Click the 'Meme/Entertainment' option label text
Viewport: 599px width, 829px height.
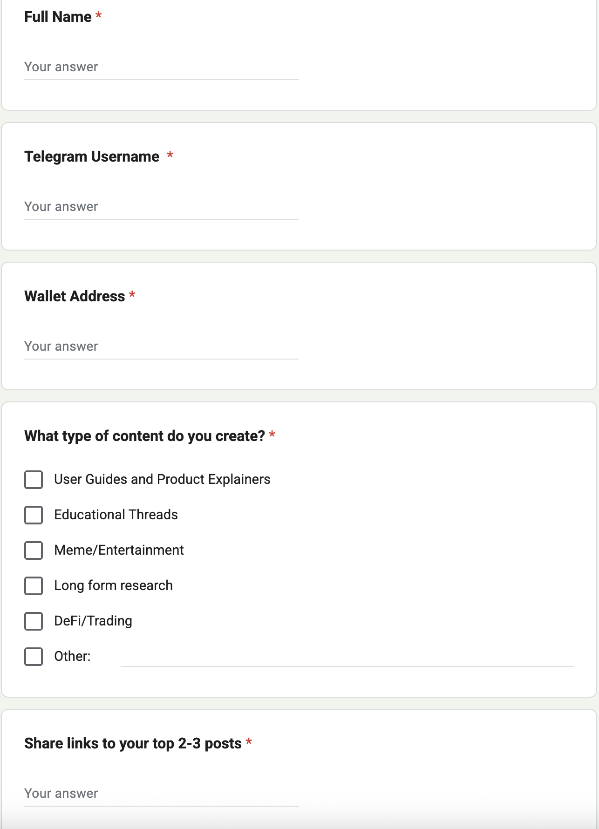119,550
